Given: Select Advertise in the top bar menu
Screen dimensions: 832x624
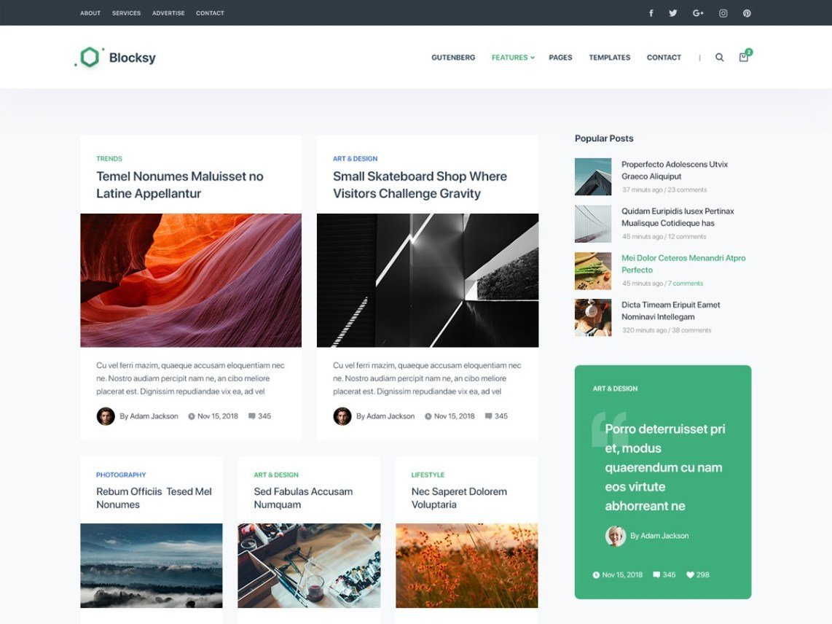Looking at the screenshot, I should 168,12.
